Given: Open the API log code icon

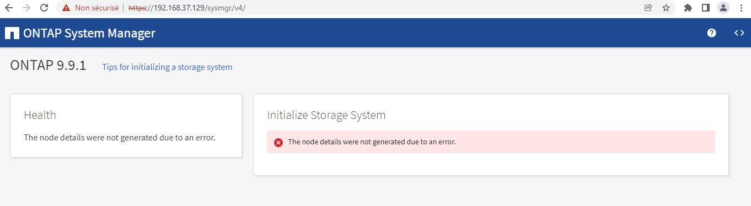Looking at the screenshot, I should point(739,33).
